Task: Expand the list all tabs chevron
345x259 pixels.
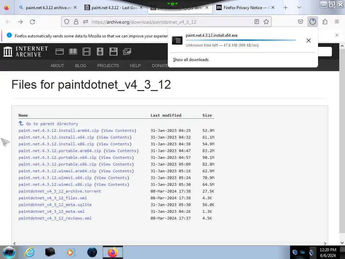Action: (299, 7)
